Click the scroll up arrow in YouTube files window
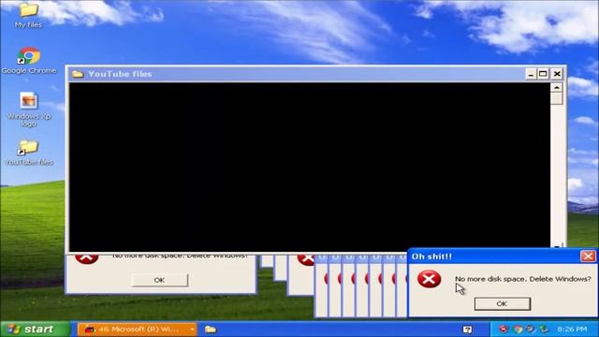This screenshot has height=337, width=599. click(557, 87)
